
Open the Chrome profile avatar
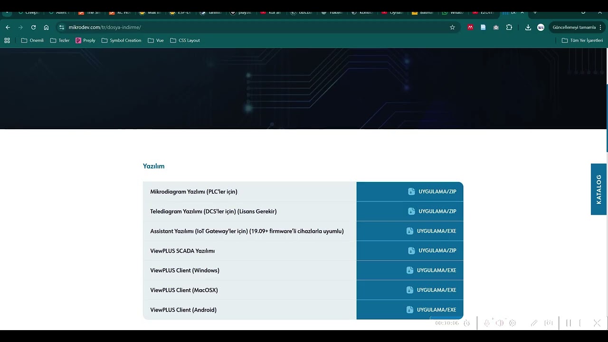click(541, 28)
